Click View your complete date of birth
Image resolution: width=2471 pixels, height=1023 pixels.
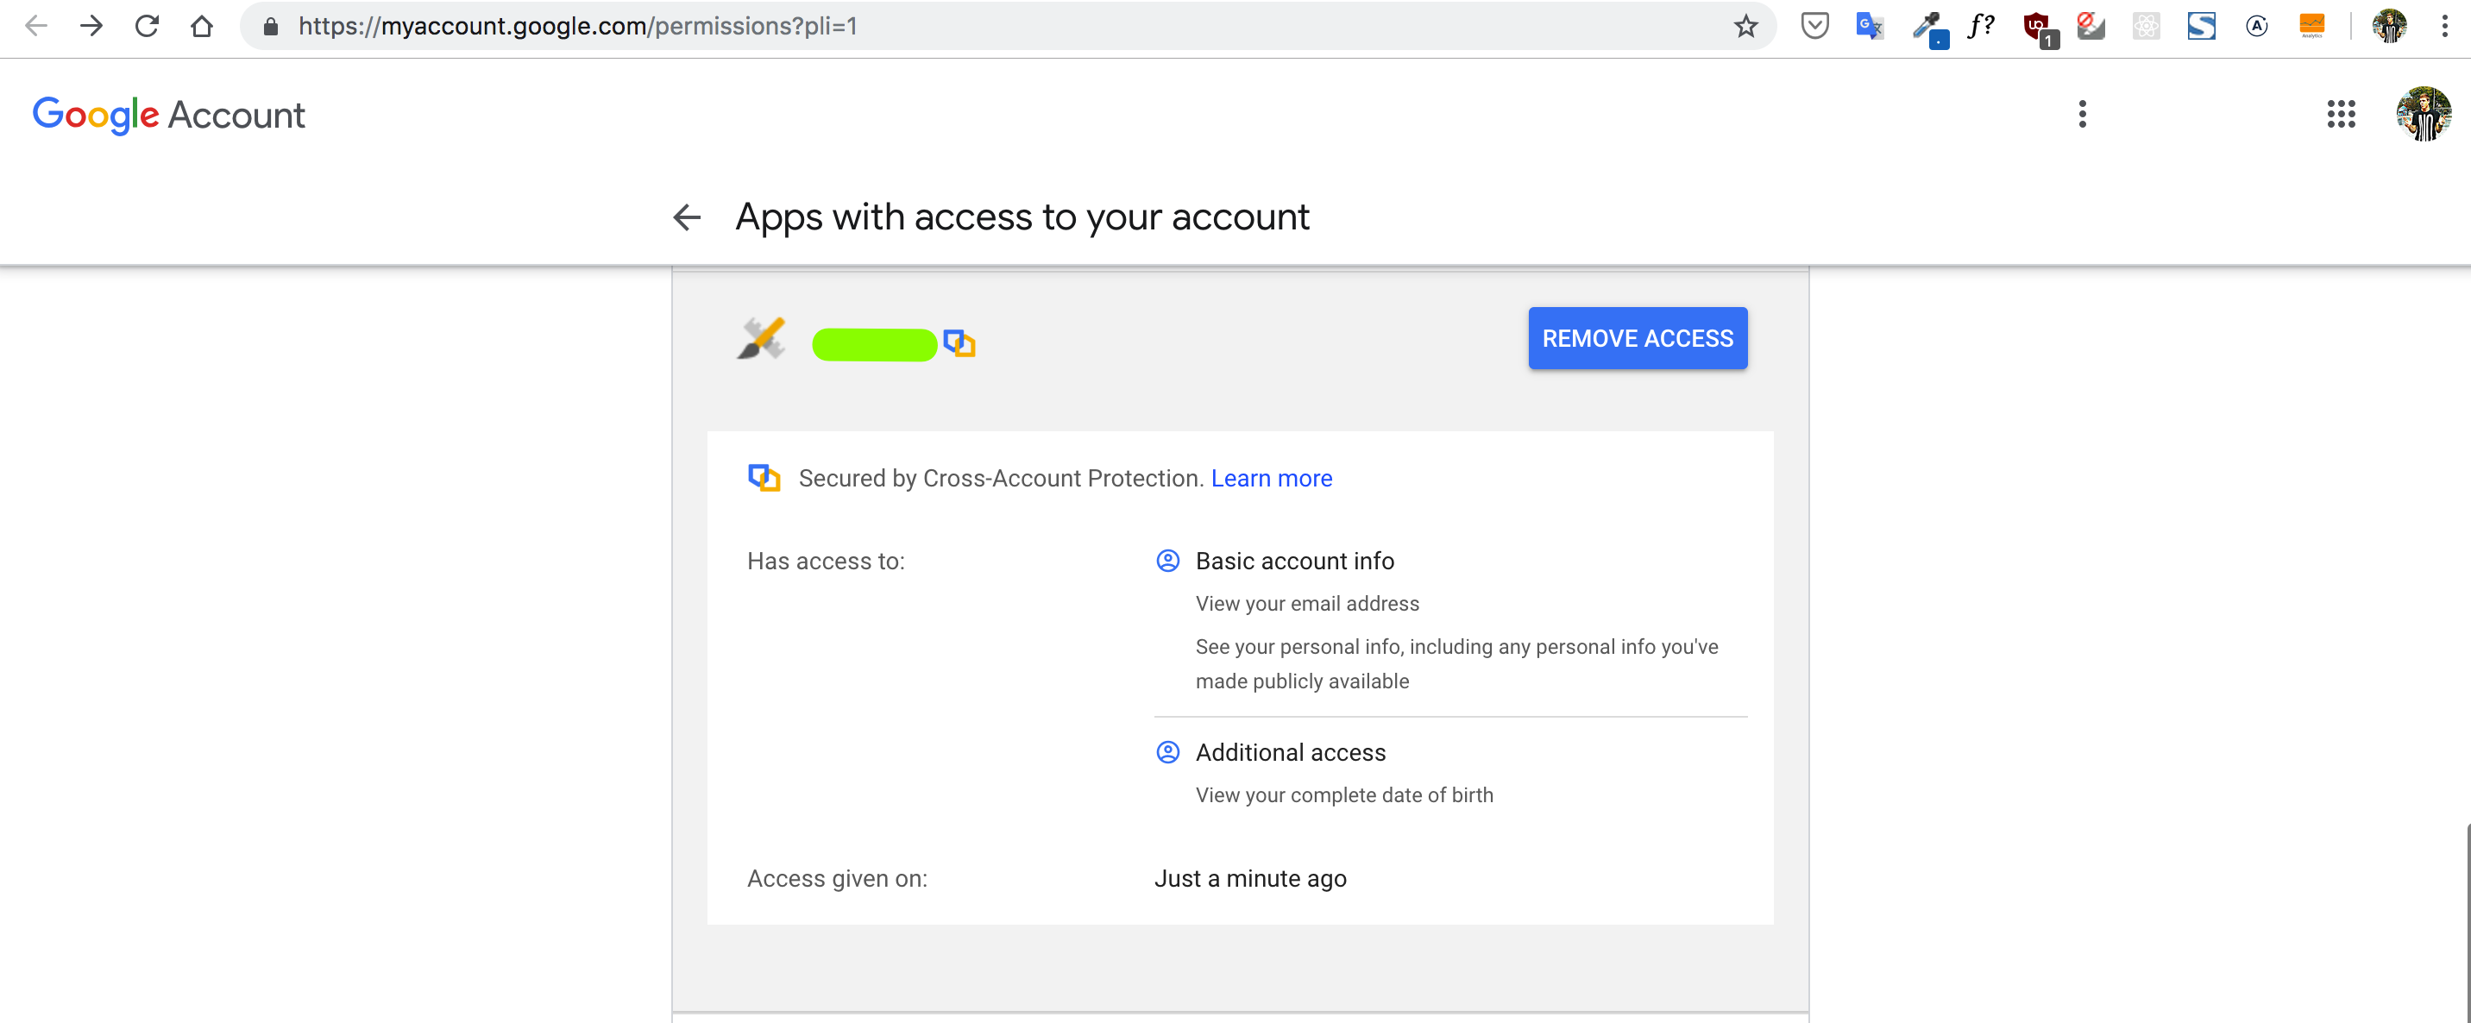pyautogui.click(x=1344, y=794)
